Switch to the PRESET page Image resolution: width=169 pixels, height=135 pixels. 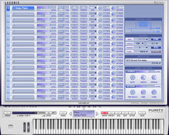(x=111, y=113)
